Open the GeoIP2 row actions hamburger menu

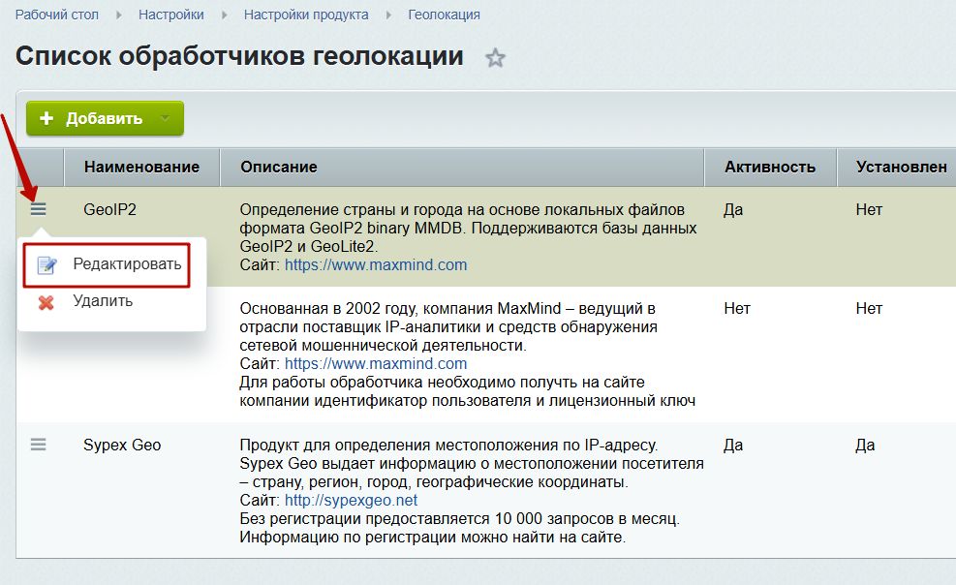(x=38, y=209)
